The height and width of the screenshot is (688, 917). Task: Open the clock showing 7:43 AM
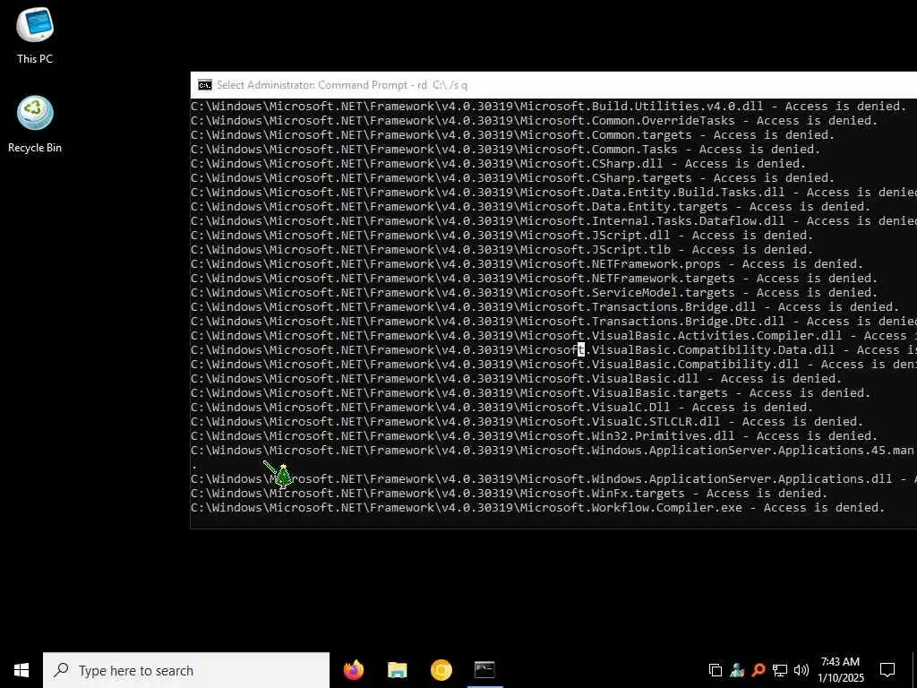coord(840,670)
